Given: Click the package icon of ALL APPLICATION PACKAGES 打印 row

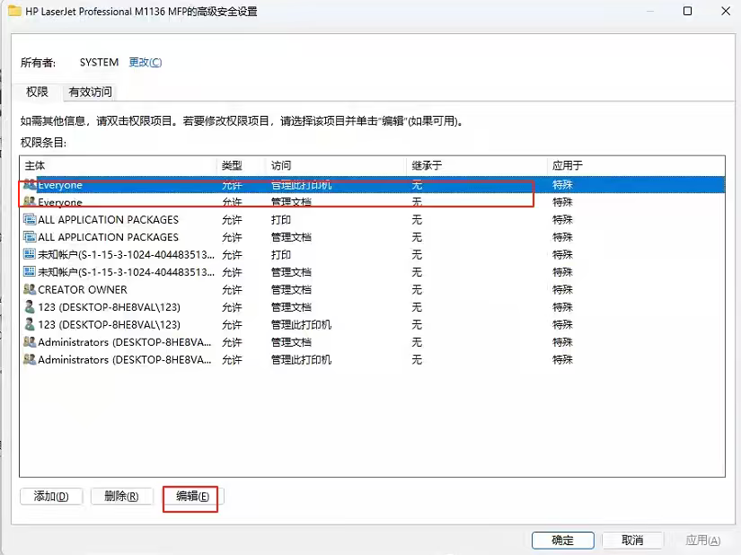Looking at the screenshot, I should pos(30,219).
